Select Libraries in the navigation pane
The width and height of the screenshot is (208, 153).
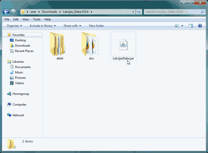click(x=18, y=62)
